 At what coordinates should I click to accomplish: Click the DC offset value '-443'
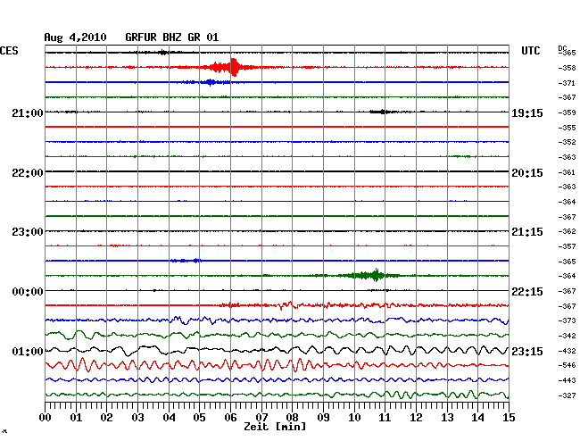pyautogui.click(x=567, y=380)
